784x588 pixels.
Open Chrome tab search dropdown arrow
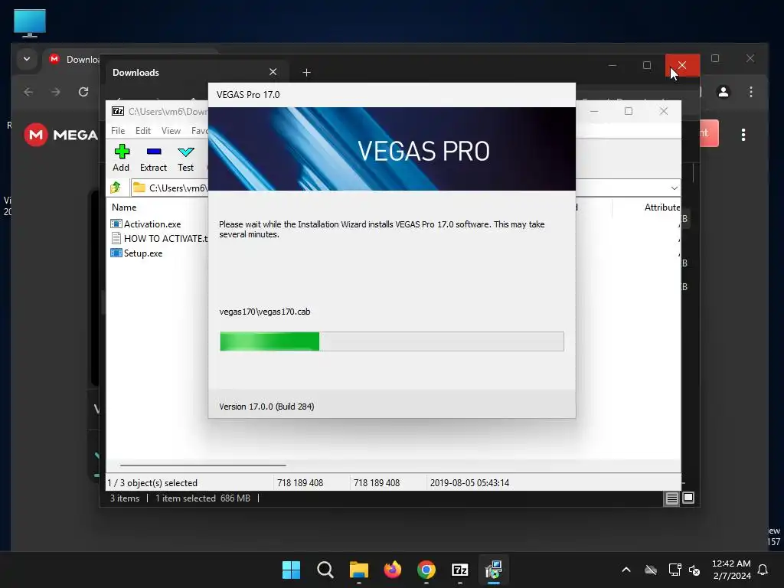click(x=27, y=59)
